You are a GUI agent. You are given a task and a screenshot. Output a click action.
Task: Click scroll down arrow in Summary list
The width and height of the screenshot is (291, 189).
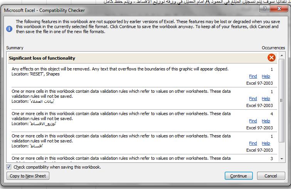[x=282, y=159]
